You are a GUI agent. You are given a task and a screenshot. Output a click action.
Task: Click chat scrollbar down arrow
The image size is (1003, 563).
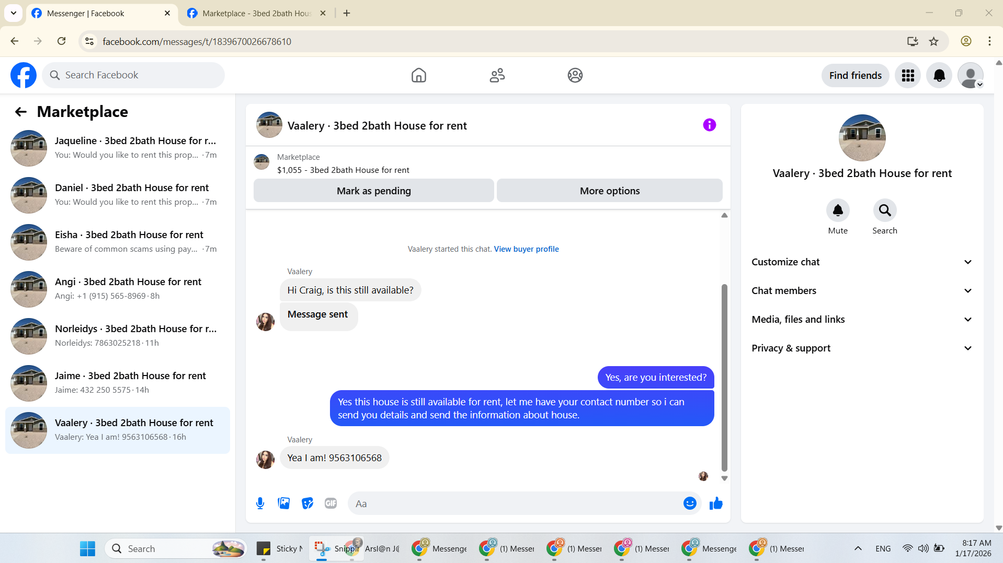(724, 478)
